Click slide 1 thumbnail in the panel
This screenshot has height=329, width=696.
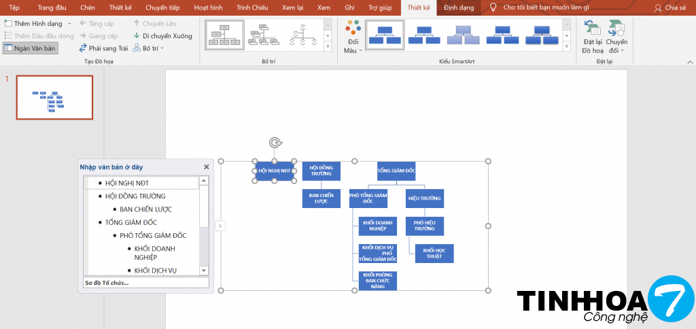pyautogui.click(x=54, y=97)
